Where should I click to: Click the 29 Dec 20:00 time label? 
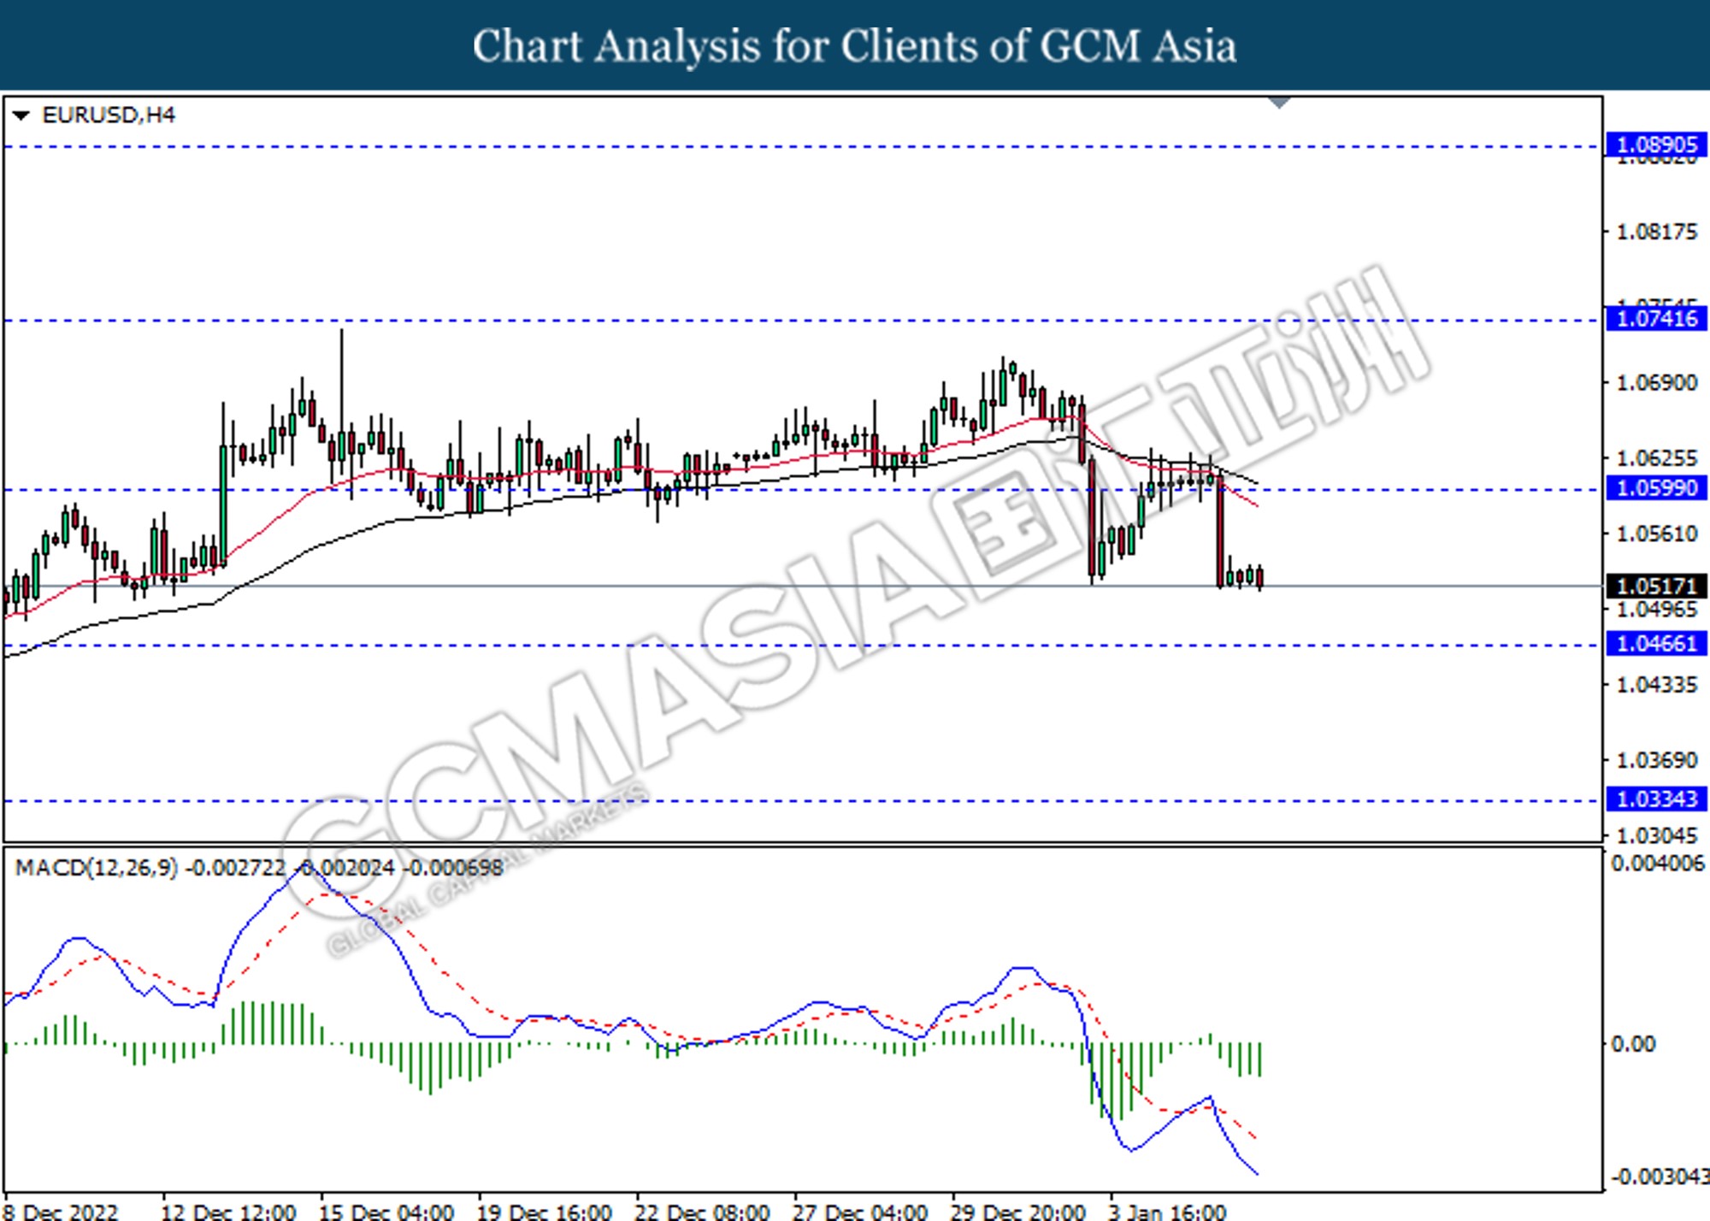tap(1019, 1212)
